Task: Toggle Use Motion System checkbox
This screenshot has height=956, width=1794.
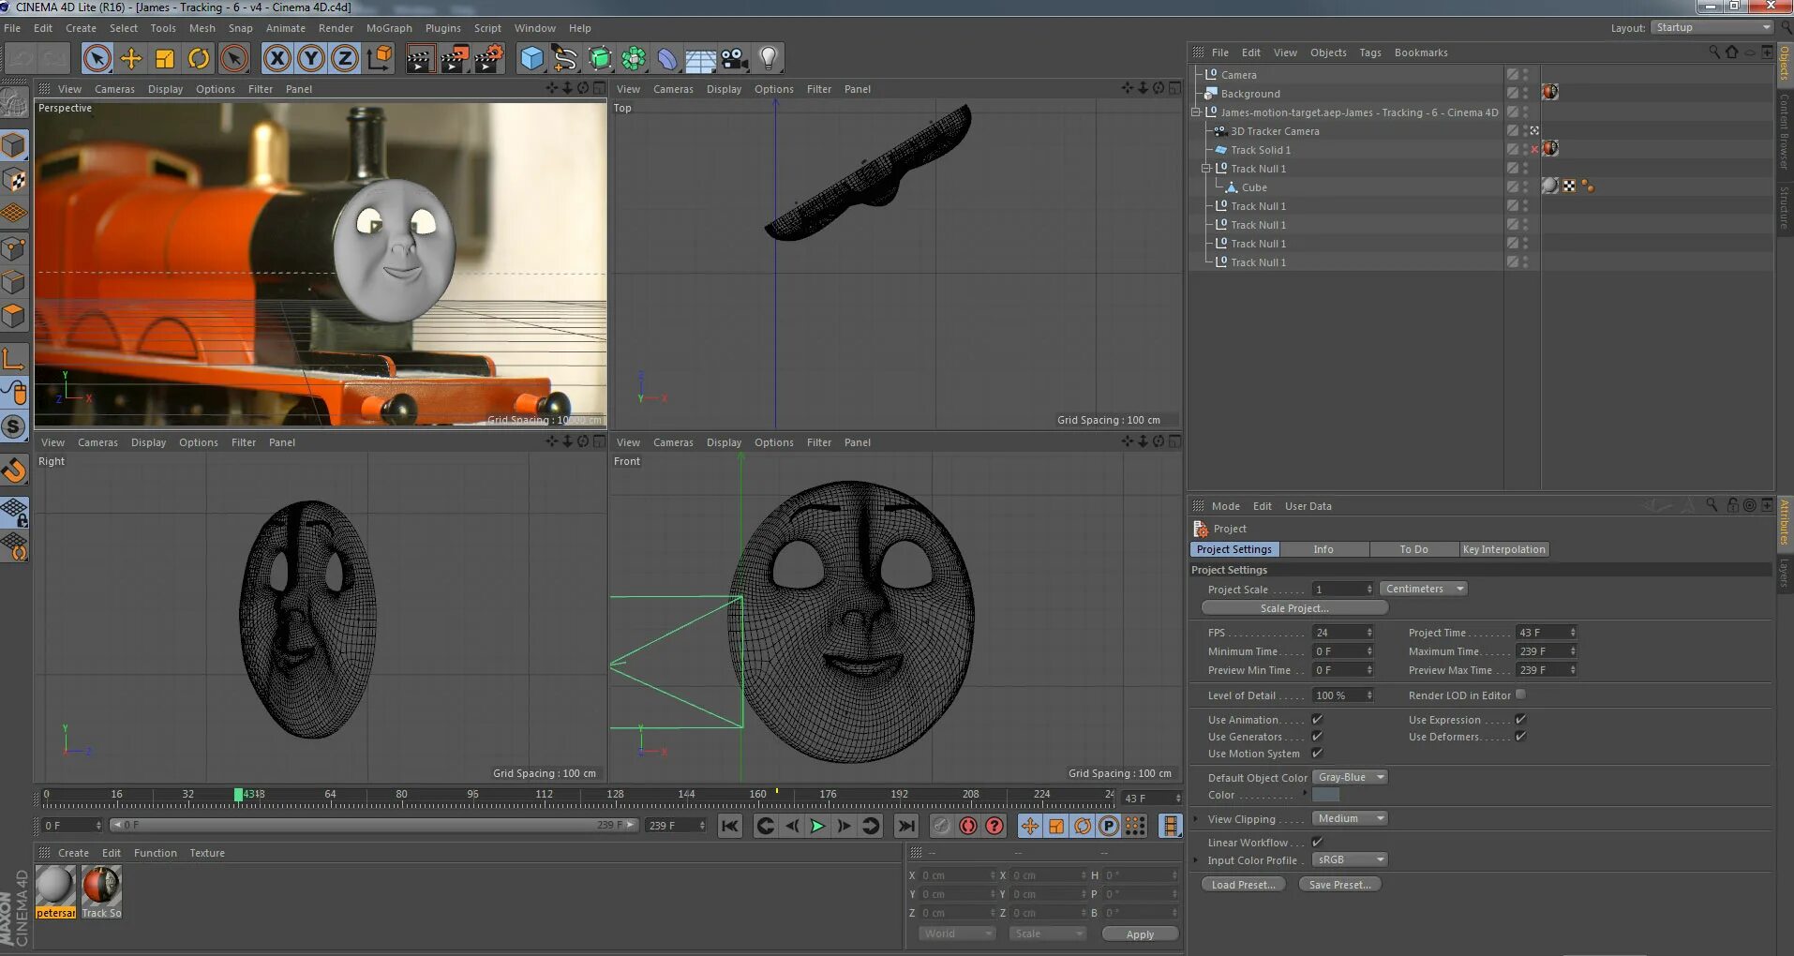Action: (x=1317, y=753)
